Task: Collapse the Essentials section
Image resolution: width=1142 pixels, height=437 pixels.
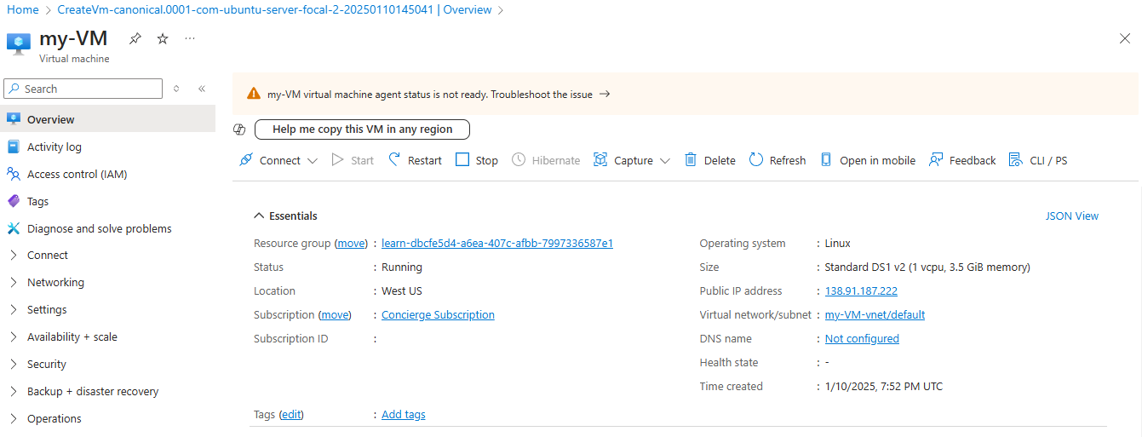Action: [x=286, y=216]
